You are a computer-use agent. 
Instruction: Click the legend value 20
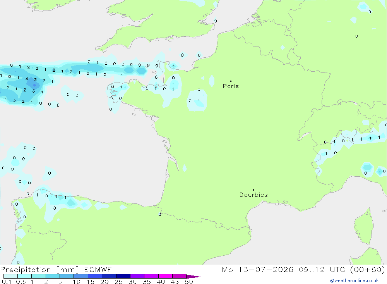[104, 282]
